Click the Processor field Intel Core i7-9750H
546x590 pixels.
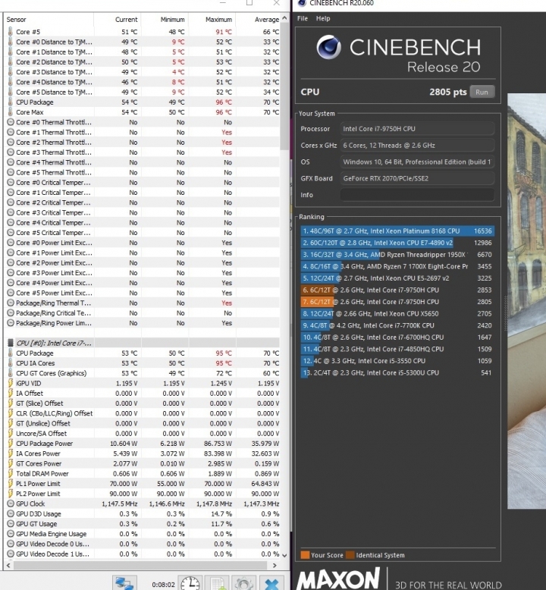click(417, 129)
